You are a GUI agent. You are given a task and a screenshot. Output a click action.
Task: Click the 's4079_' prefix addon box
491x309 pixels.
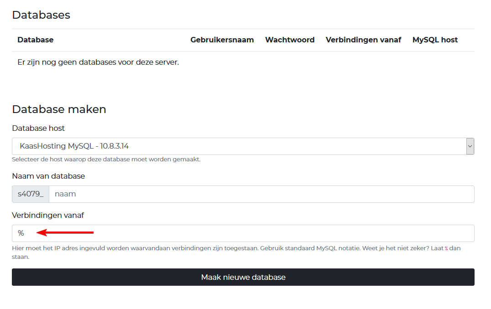click(31, 194)
